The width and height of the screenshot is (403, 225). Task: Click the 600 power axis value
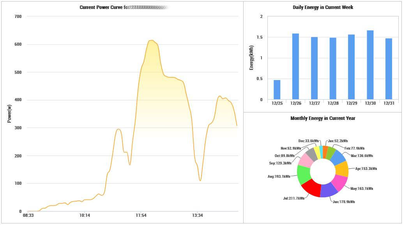(x=18, y=44)
